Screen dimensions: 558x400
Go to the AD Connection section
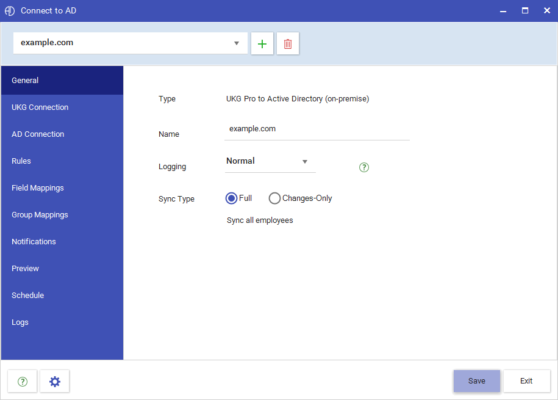[x=62, y=134]
